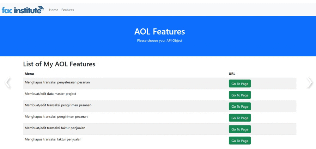The height and width of the screenshot is (149, 316).
Task: Go To Page for Membuat/edit transaksi pengiriman pesanan
Action: pyautogui.click(x=240, y=107)
